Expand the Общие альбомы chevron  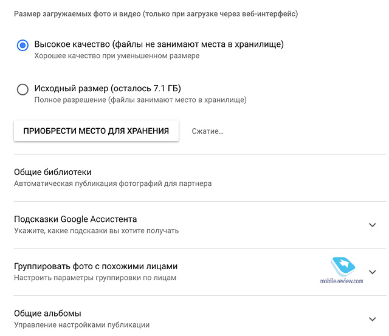[x=373, y=319]
